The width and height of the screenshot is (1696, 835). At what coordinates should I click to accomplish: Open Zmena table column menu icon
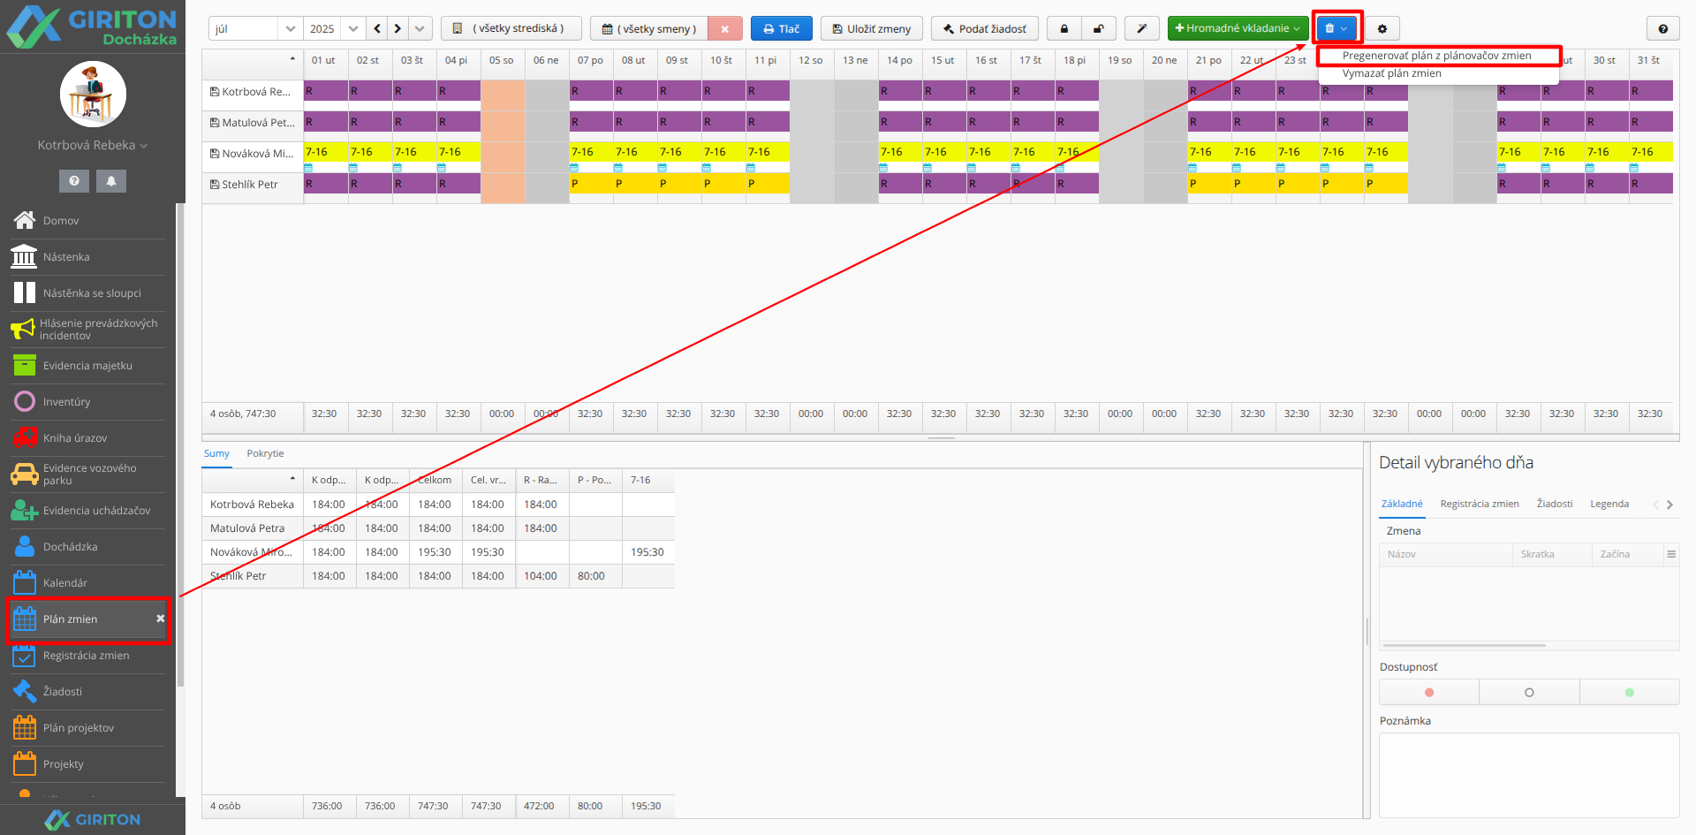[1671, 554]
